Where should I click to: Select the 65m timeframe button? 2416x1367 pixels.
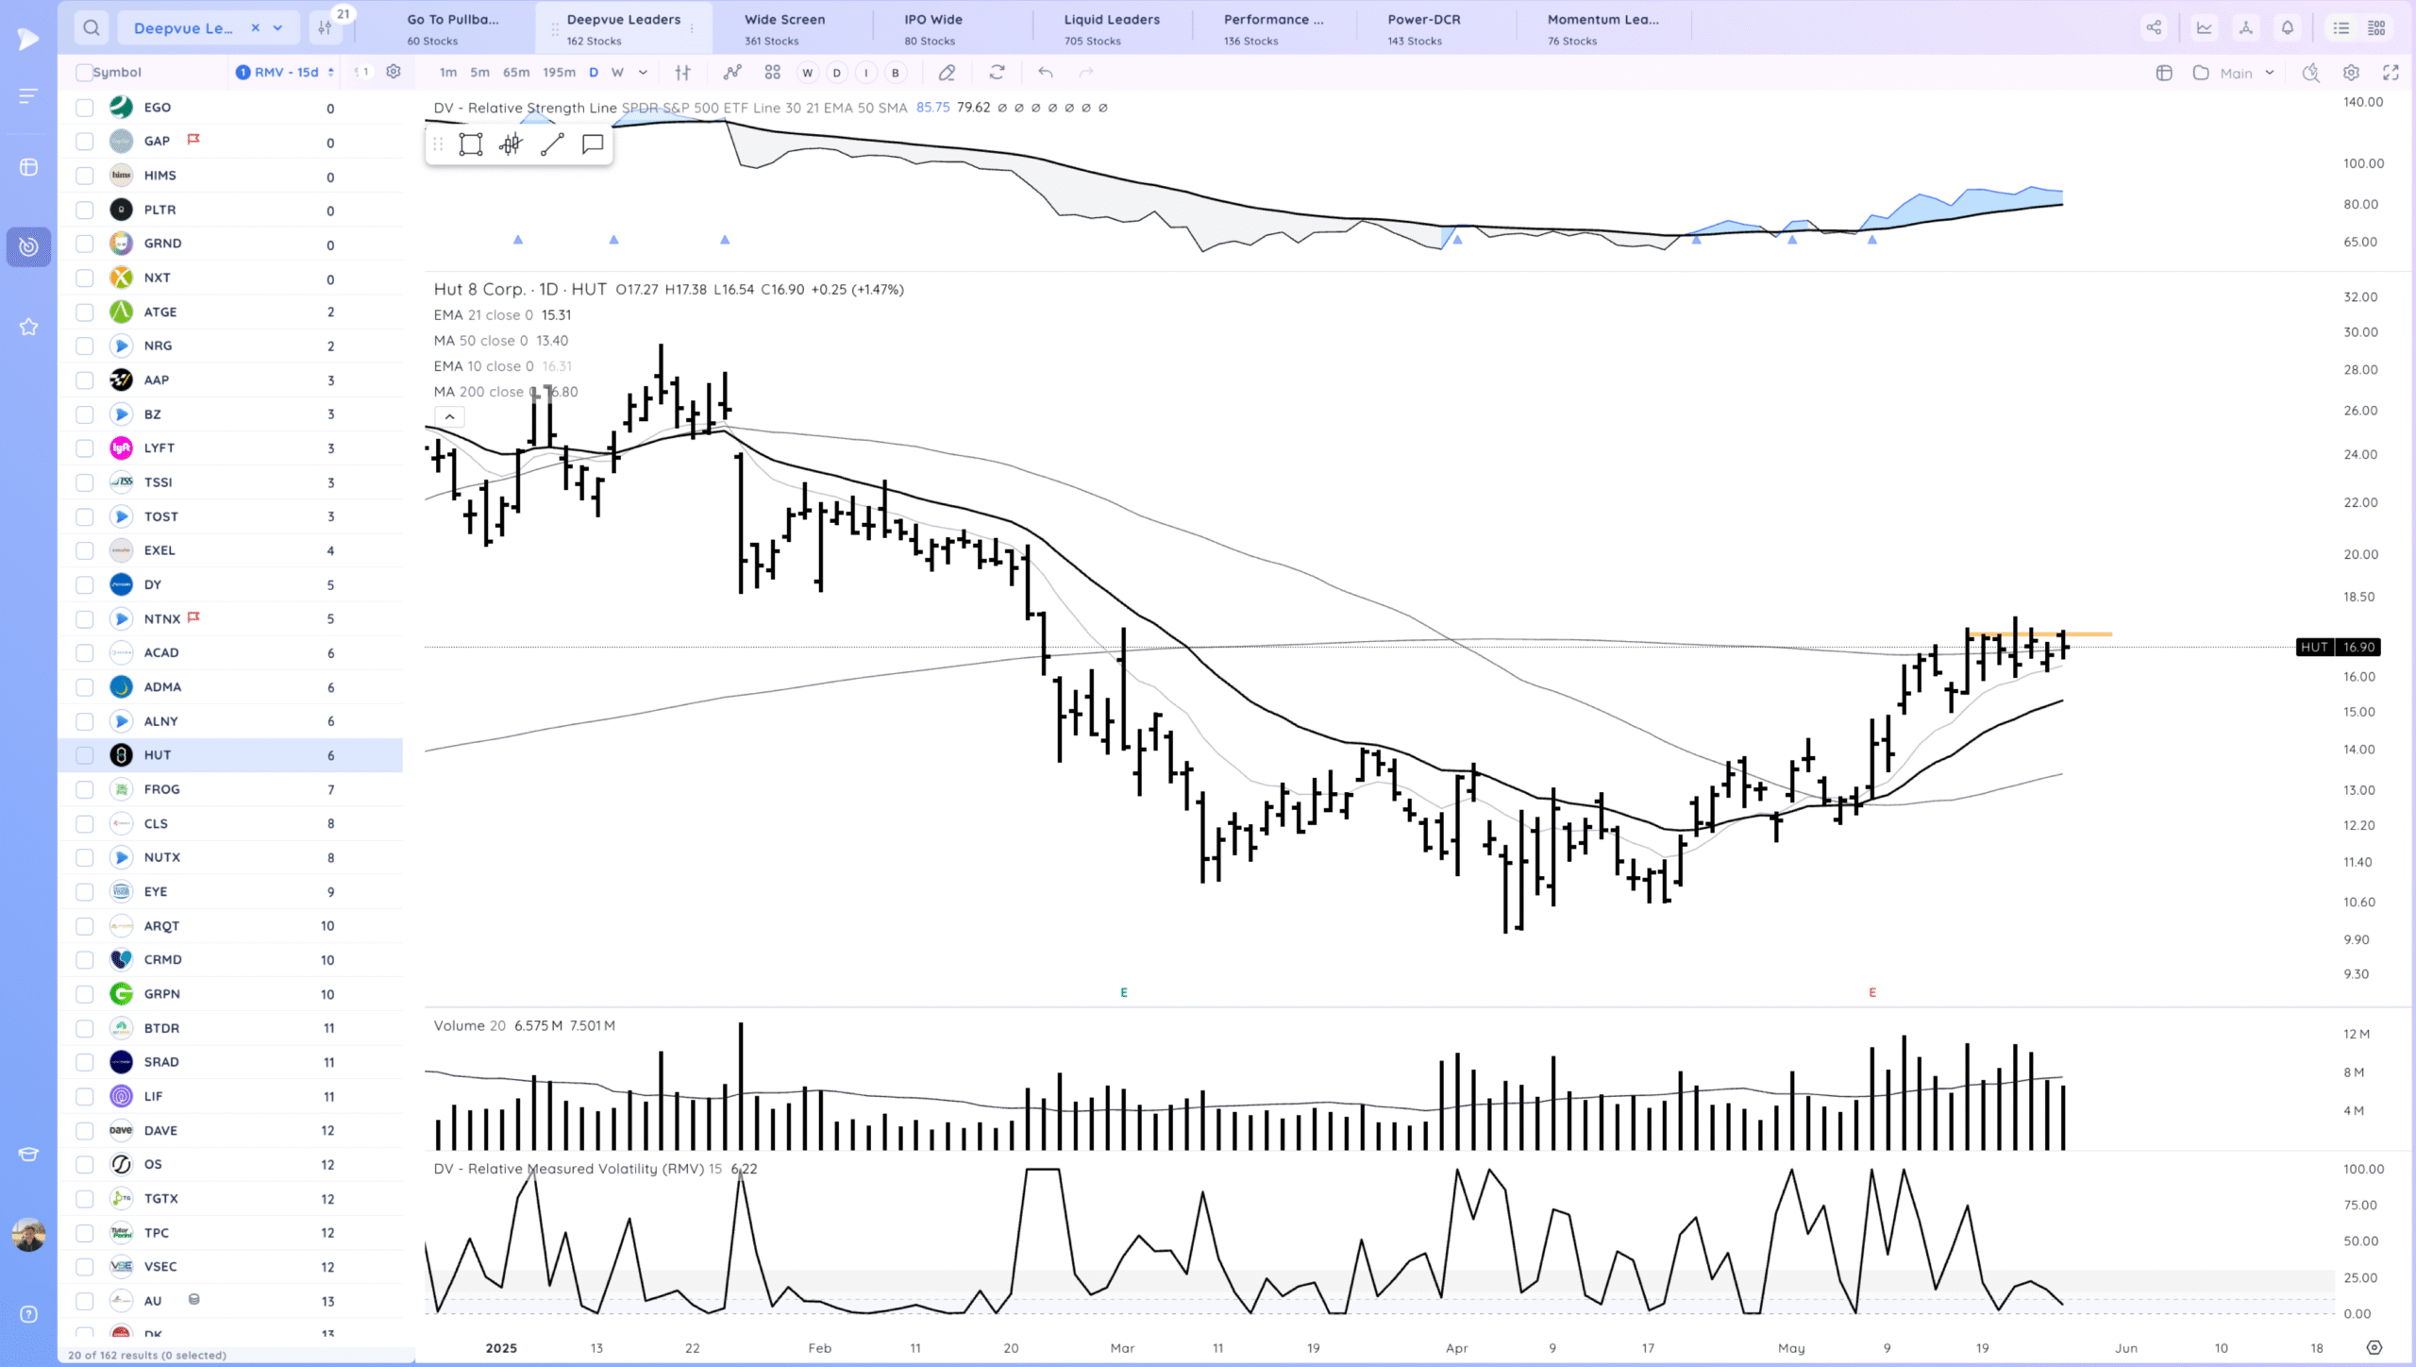pyautogui.click(x=515, y=73)
